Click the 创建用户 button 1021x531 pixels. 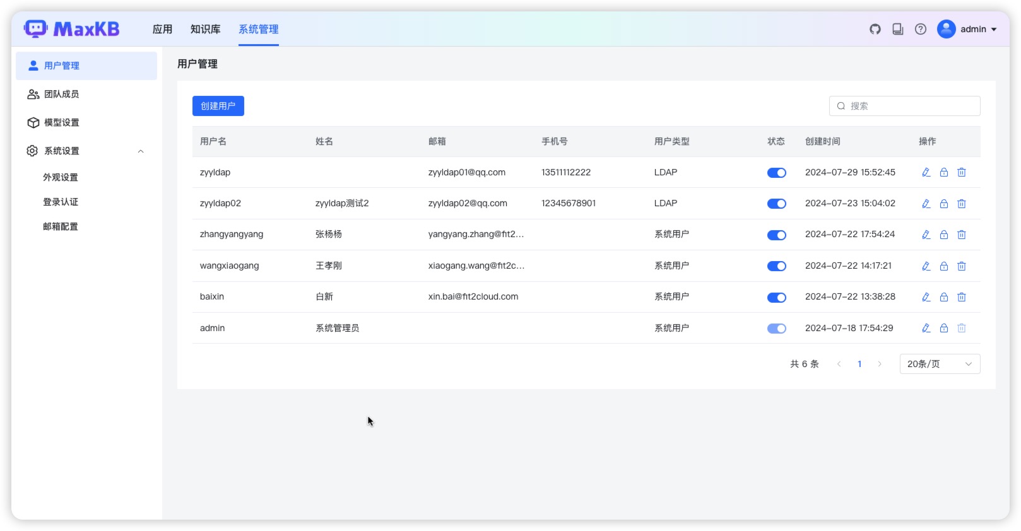(218, 106)
